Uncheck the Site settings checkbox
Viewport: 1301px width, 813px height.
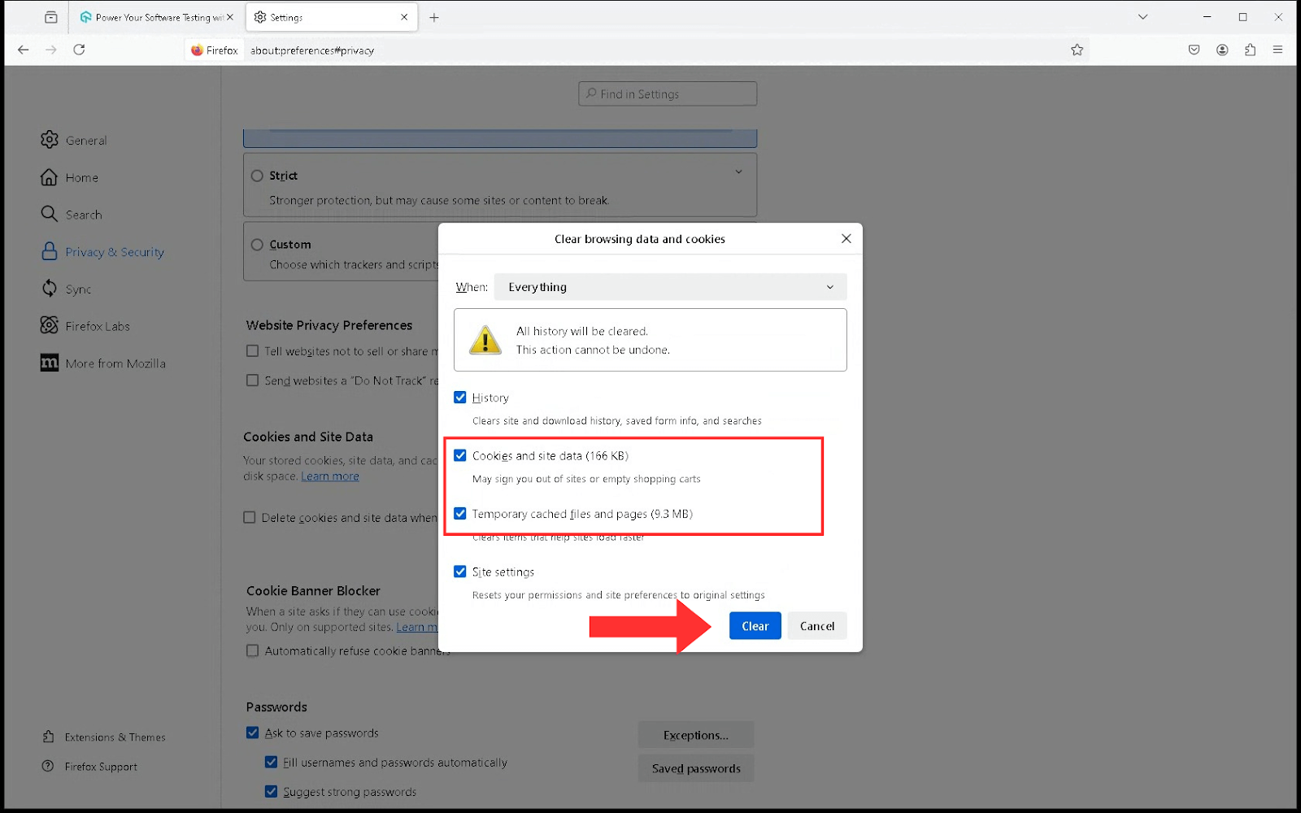pos(460,572)
